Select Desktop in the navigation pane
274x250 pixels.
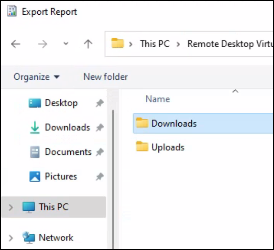click(61, 103)
